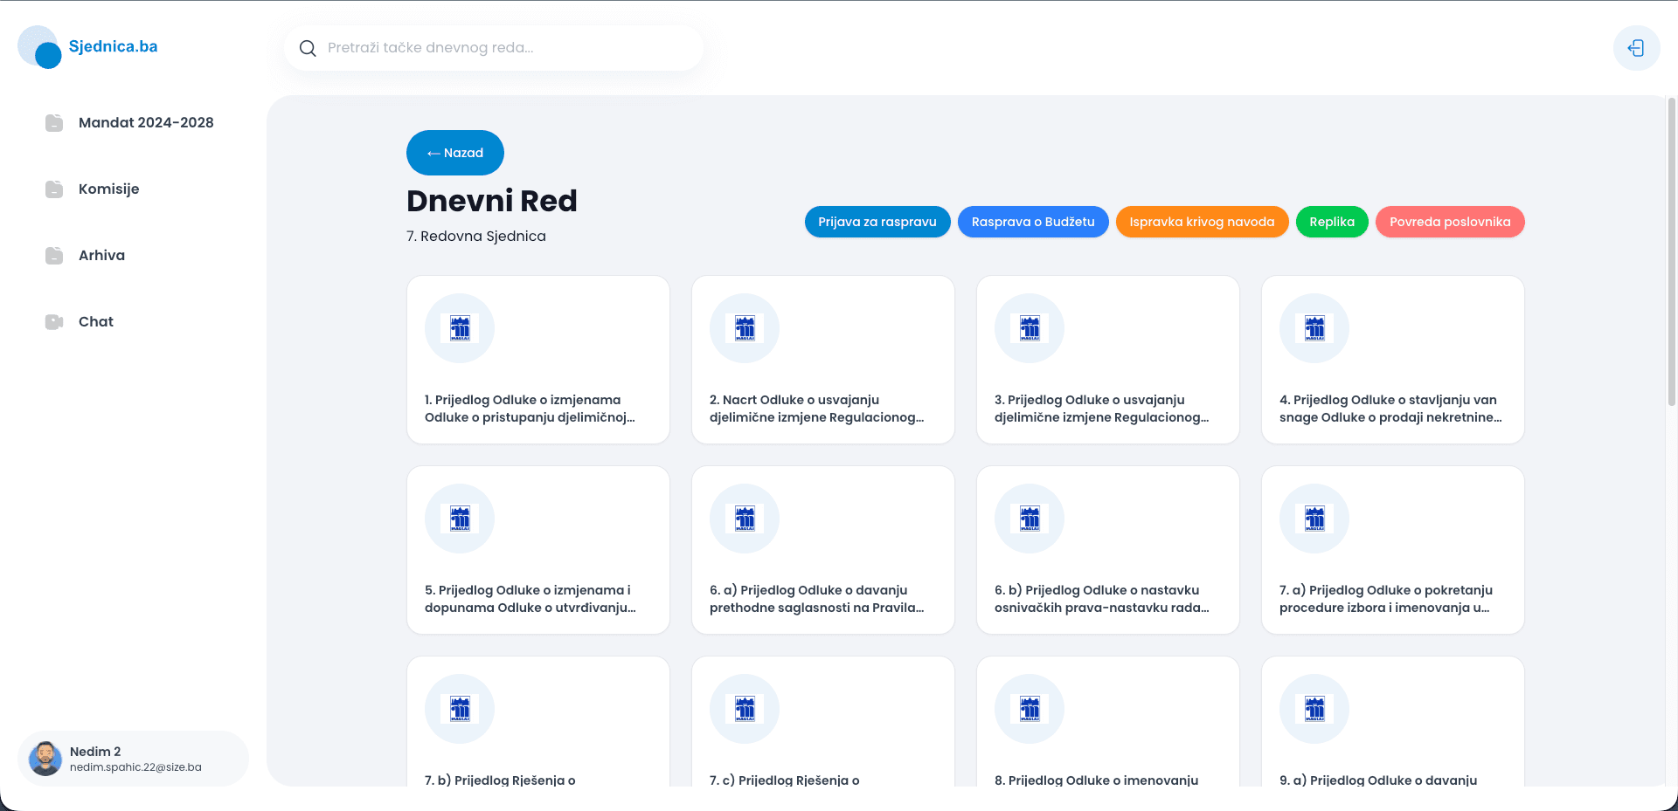Open the Arhiva section
The width and height of the screenshot is (1678, 811).
(101, 256)
